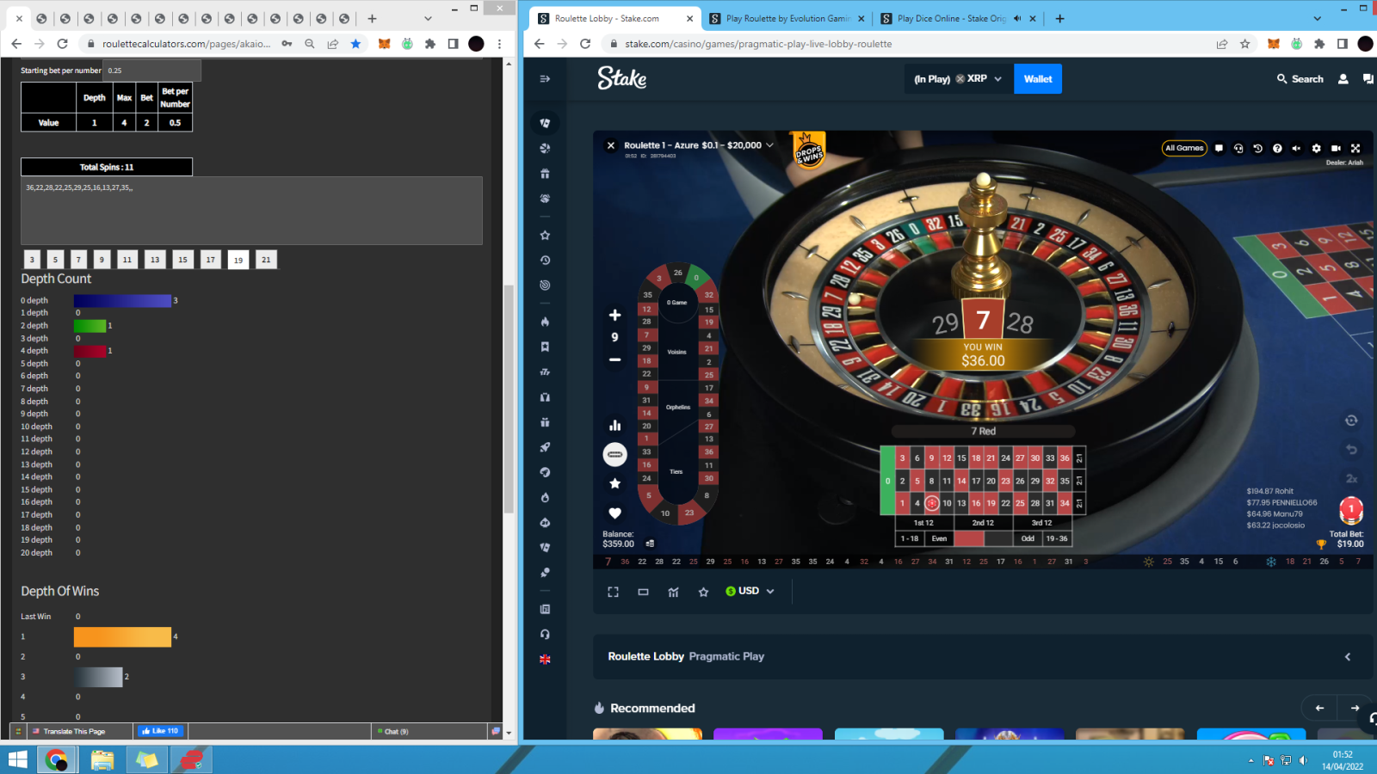Image resolution: width=1377 pixels, height=774 pixels.
Task: Increase neighbours count with plus button
Action: (x=614, y=315)
